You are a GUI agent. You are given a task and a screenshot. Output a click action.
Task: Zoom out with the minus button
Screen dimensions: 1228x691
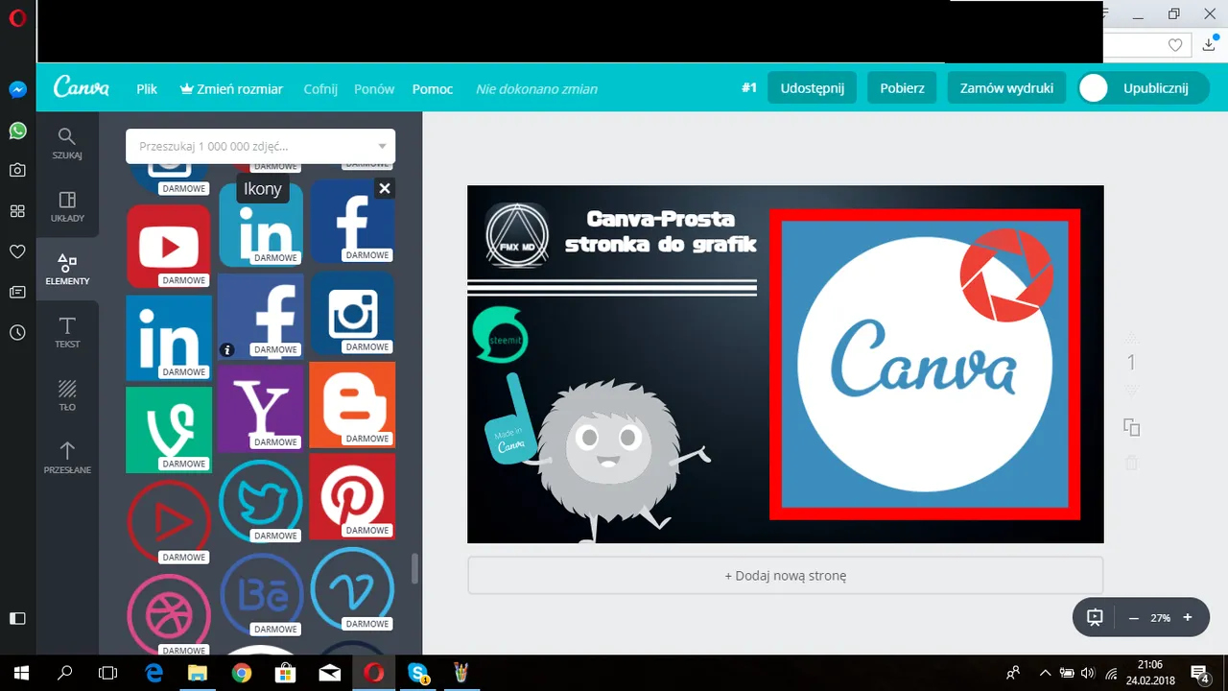point(1134,618)
